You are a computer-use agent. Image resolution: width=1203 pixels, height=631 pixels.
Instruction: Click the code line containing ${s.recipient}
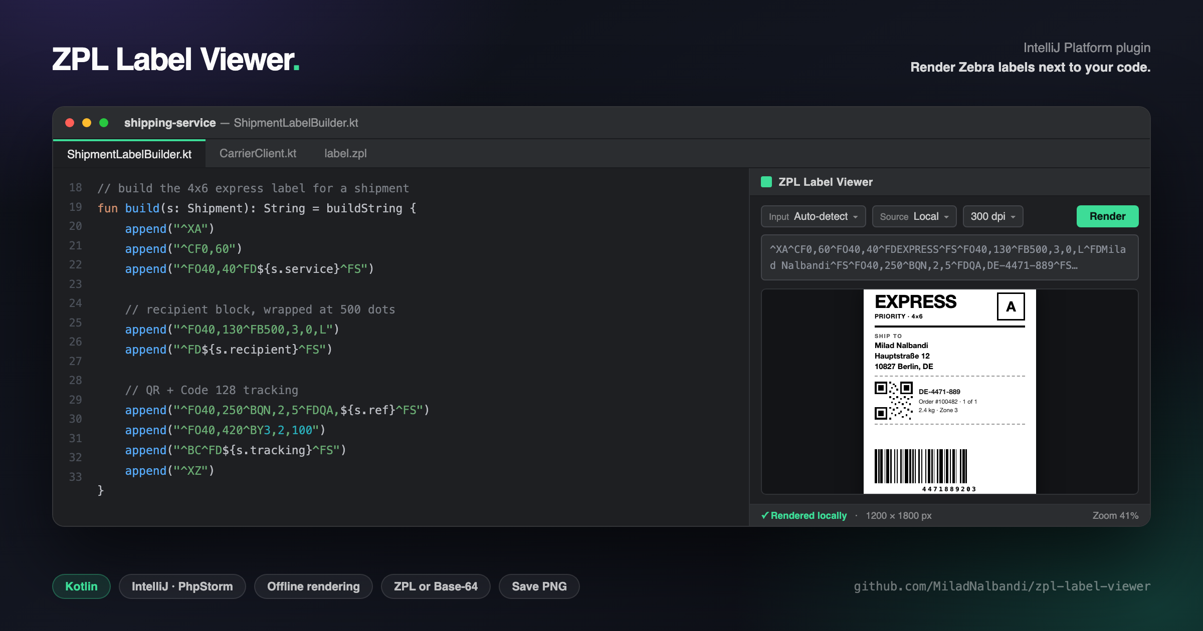tap(229, 350)
